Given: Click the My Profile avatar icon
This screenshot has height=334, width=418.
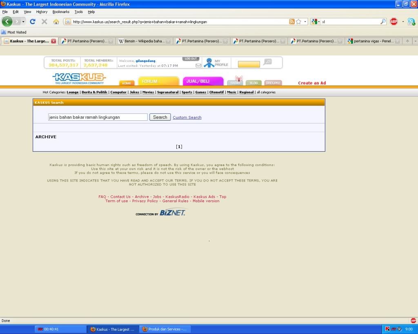Looking at the screenshot, I should tap(209, 63).
